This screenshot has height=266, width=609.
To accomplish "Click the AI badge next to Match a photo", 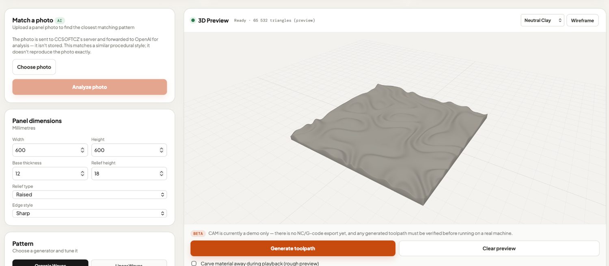I will point(60,20).
